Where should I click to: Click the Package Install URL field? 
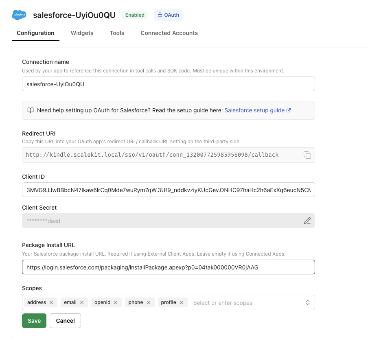169,267
